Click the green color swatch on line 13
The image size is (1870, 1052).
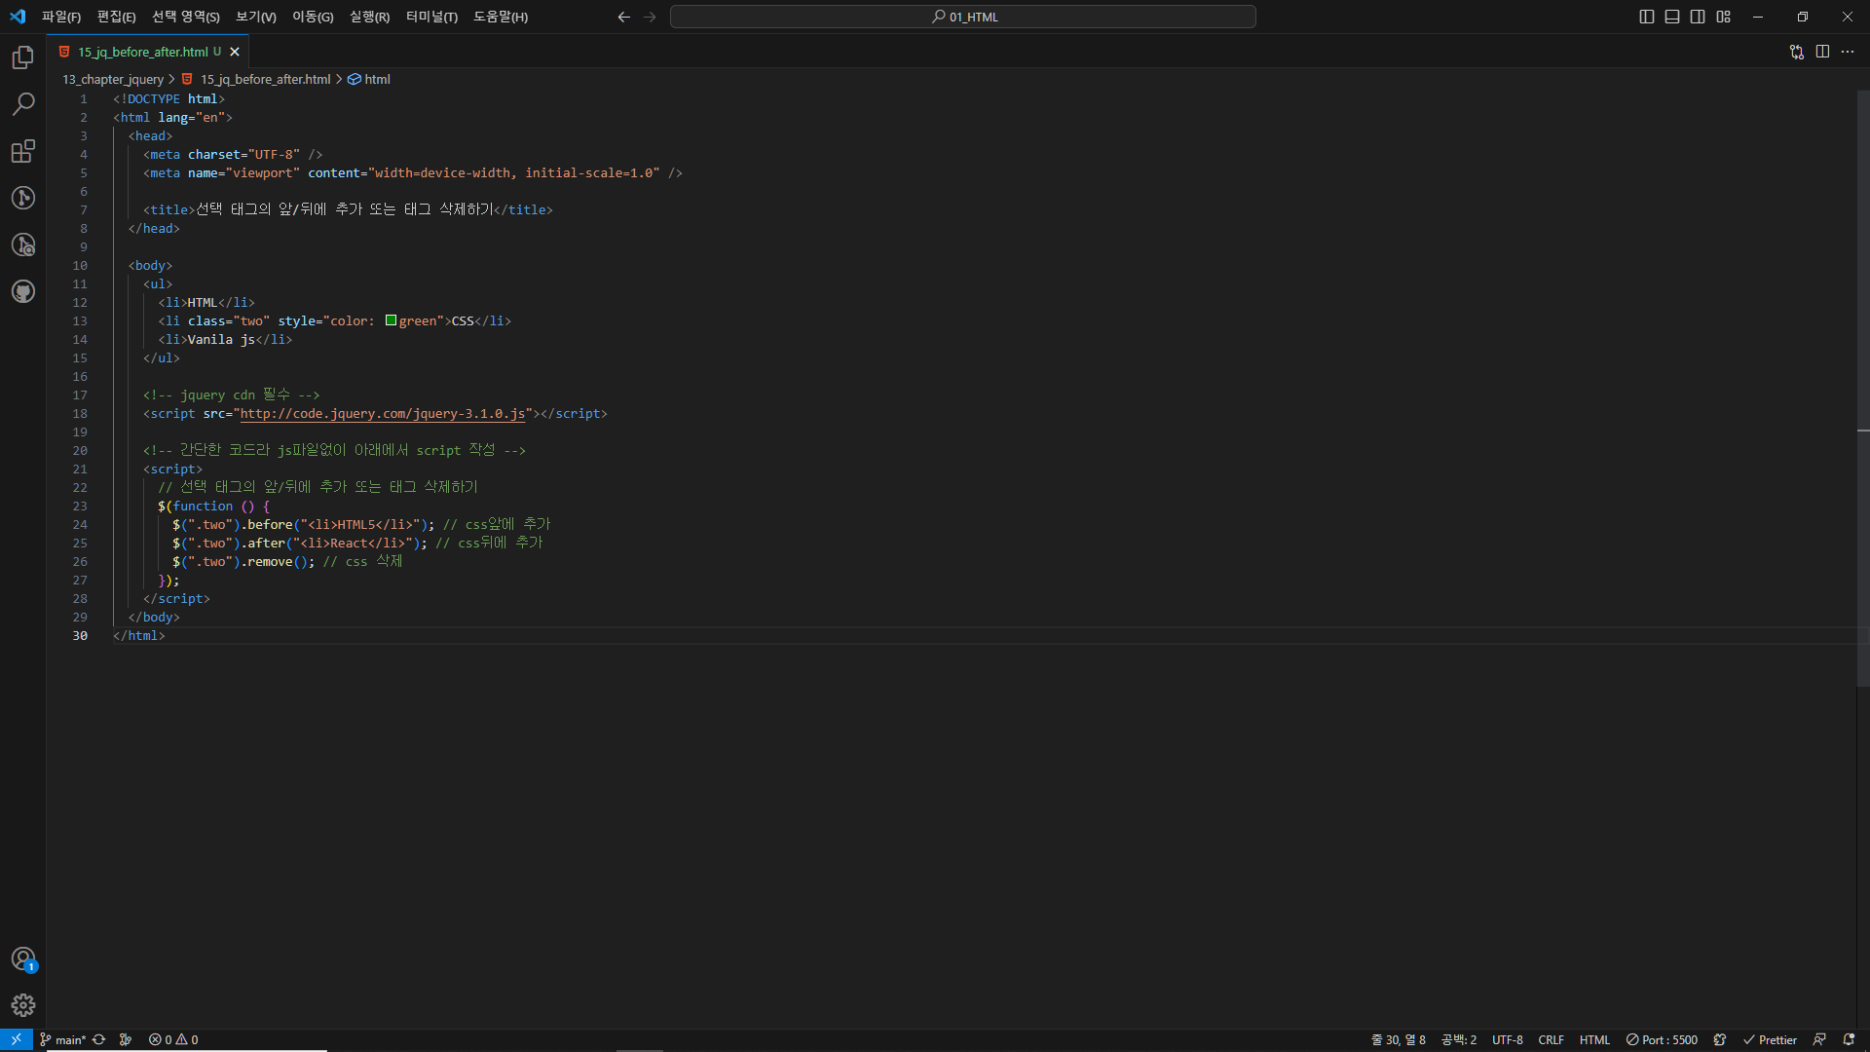(x=391, y=320)
